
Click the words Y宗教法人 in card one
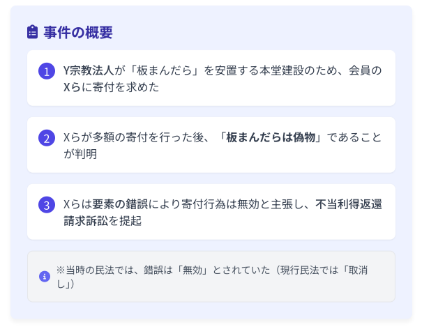point(89,70)
